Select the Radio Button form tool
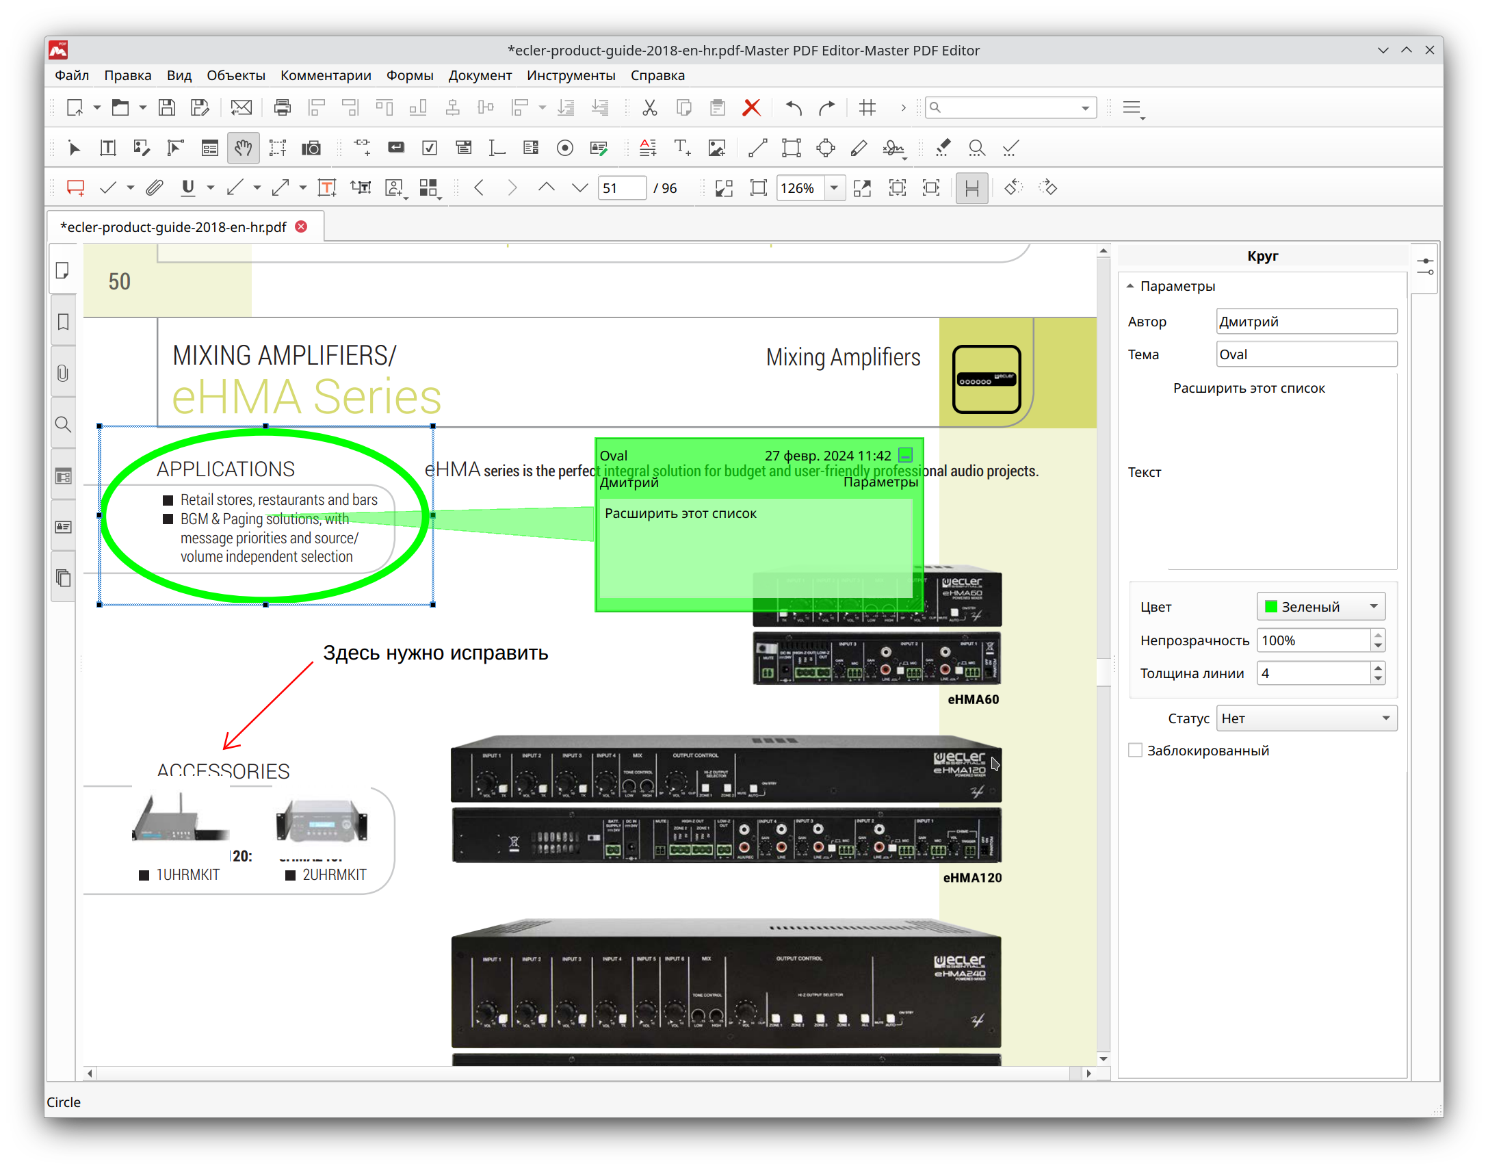 click(565, 148)
